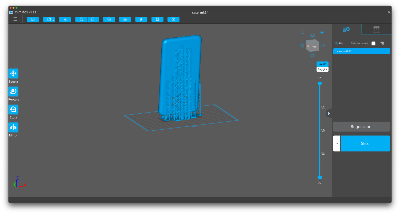Open Regolazioni settings button
This screenshot has height=214, width=400.
point(361,127)
